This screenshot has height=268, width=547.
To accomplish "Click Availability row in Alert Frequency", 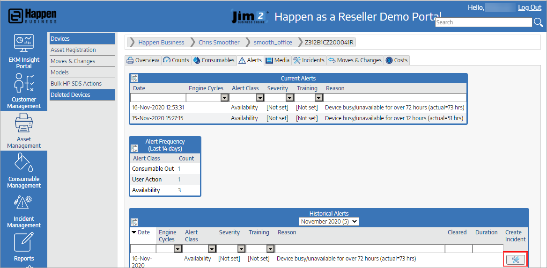I will coord(165,190).
